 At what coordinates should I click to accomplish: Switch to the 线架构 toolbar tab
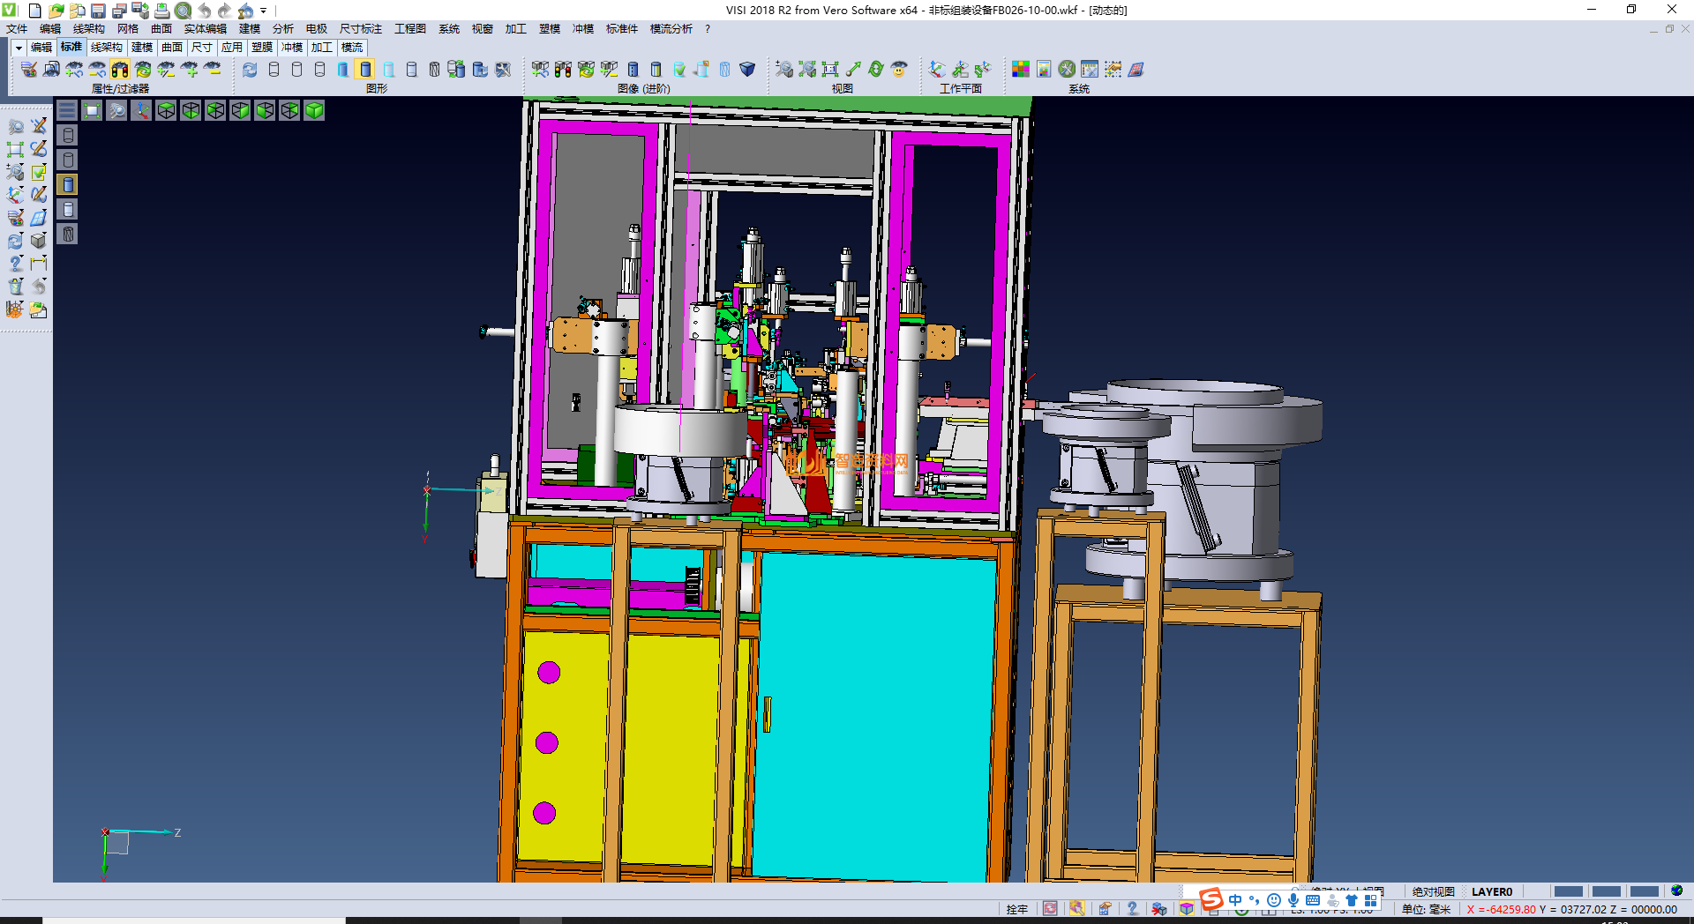(106, 48)
